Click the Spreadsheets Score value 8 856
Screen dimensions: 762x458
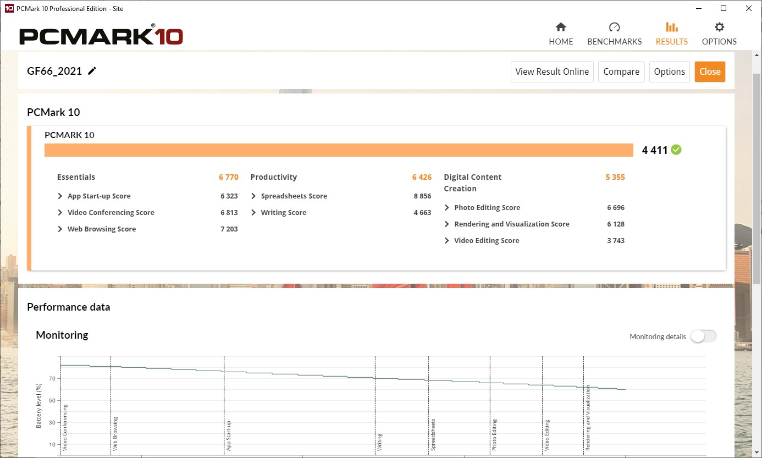[x=422, y=196]
